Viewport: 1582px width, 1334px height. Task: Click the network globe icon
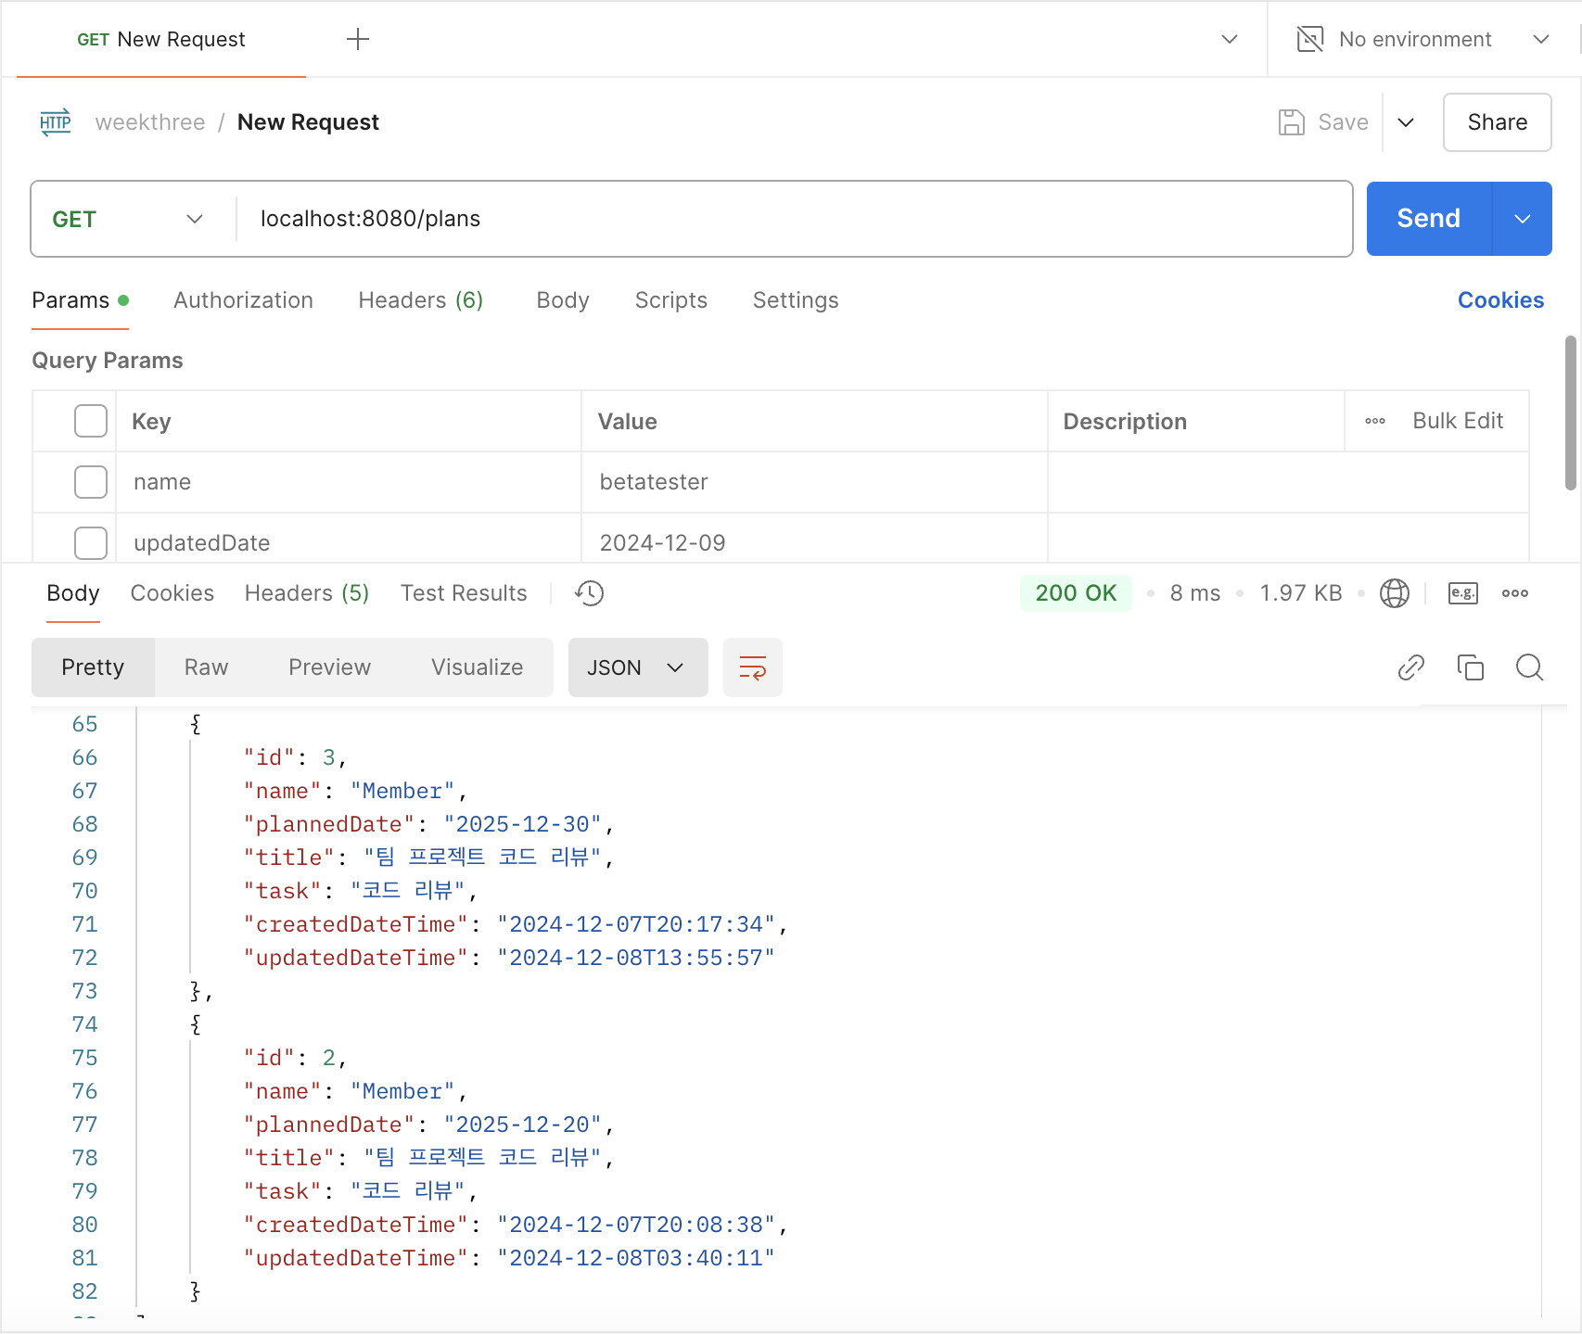coord(1395,593)
